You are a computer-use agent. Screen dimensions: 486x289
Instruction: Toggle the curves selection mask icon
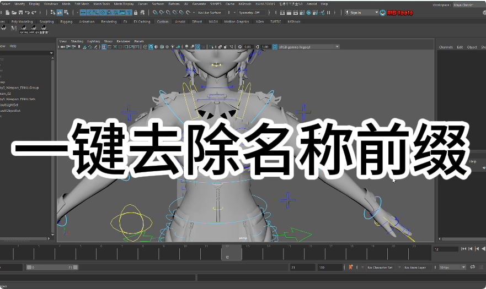coord(96,13)
